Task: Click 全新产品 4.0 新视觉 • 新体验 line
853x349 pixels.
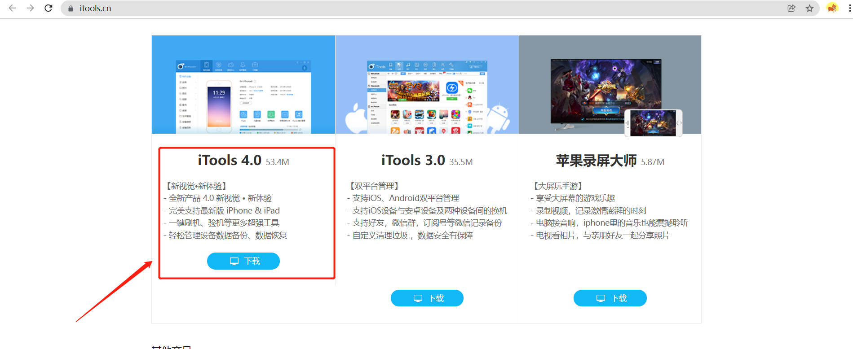Action: (218, 198)
